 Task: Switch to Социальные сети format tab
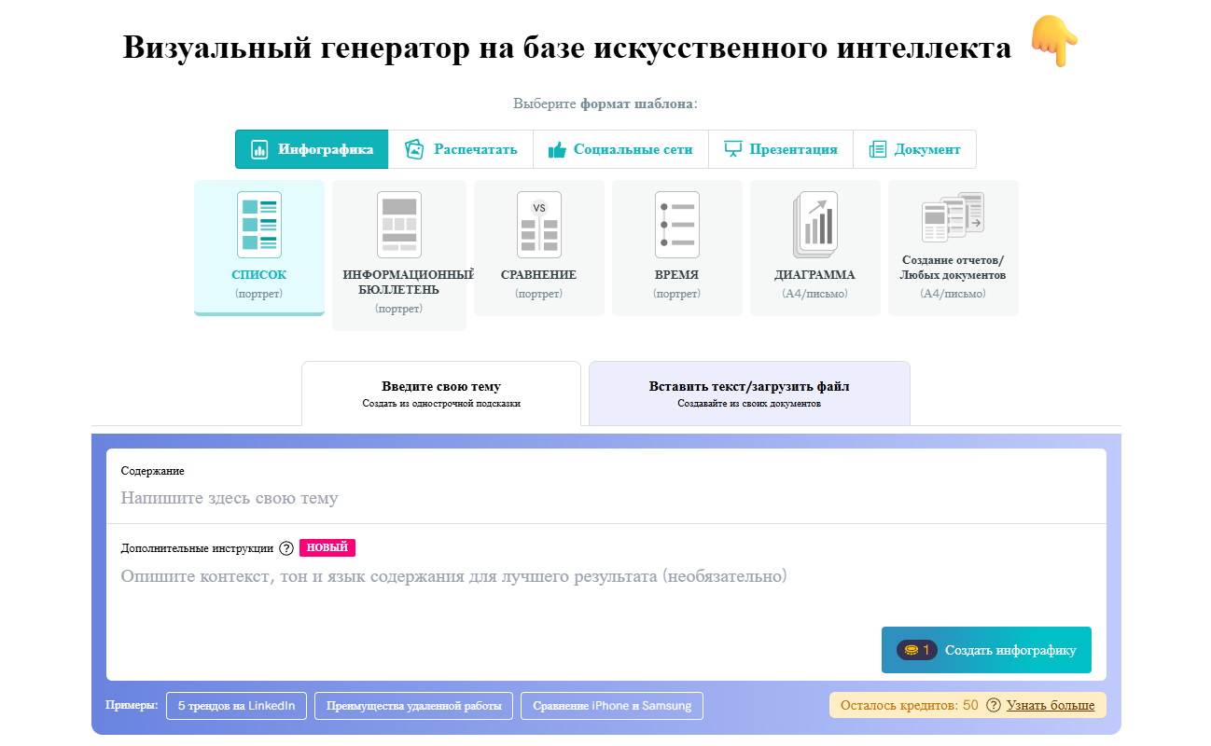tap(620, 149)
